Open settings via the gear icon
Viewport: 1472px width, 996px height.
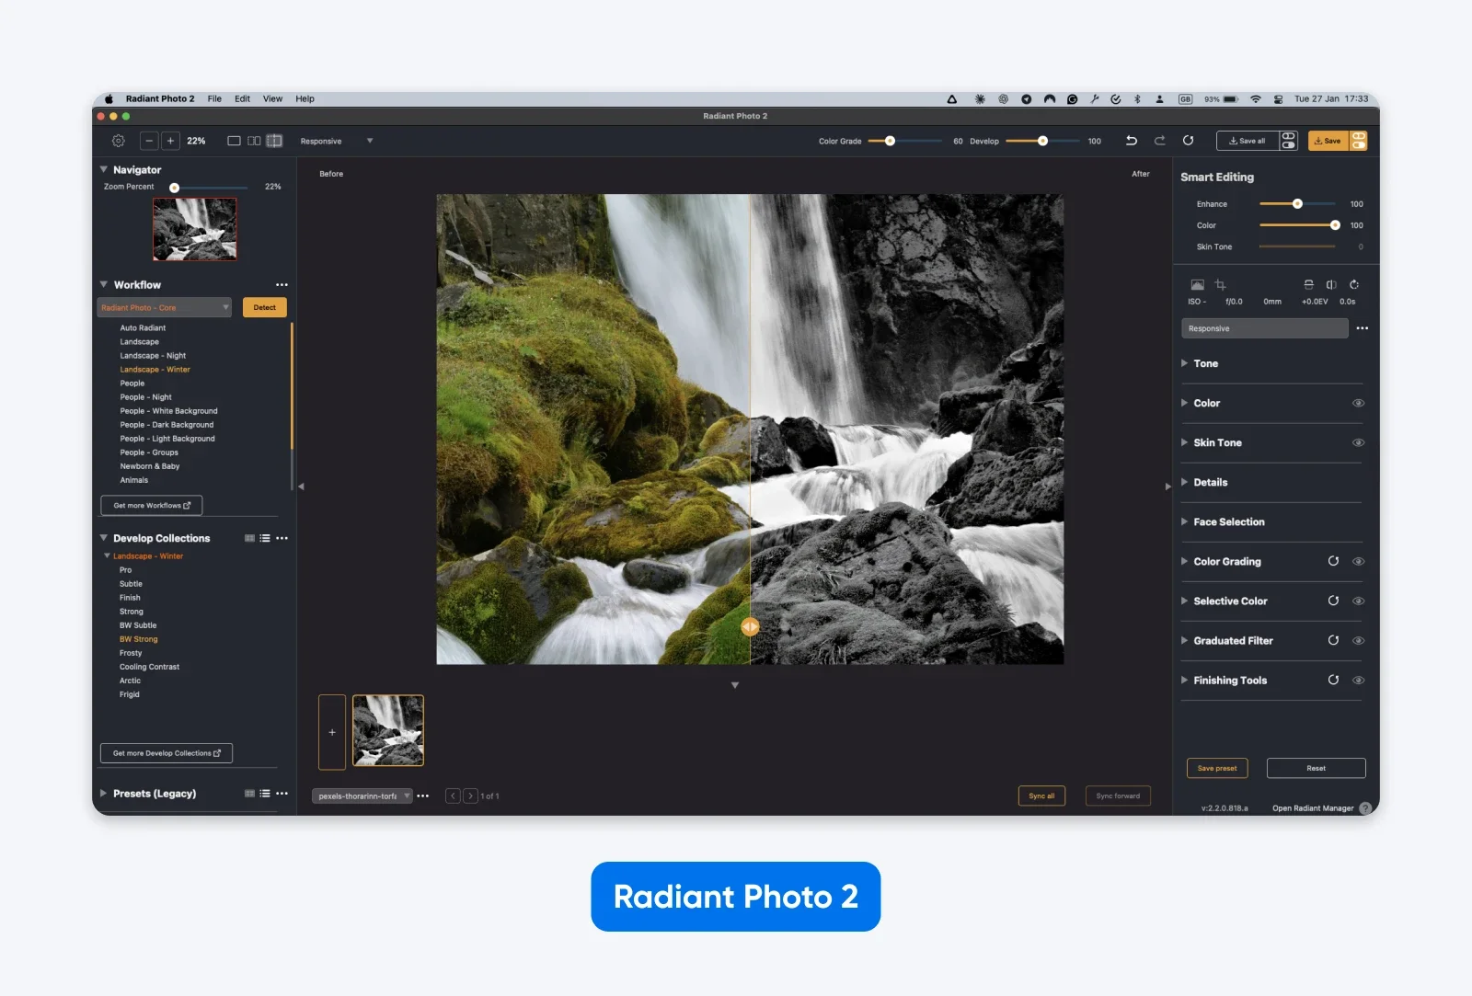point(119,141)
